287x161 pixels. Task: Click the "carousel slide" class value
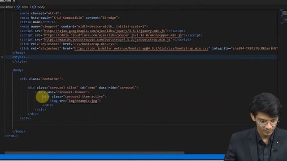tap(63, 88)
